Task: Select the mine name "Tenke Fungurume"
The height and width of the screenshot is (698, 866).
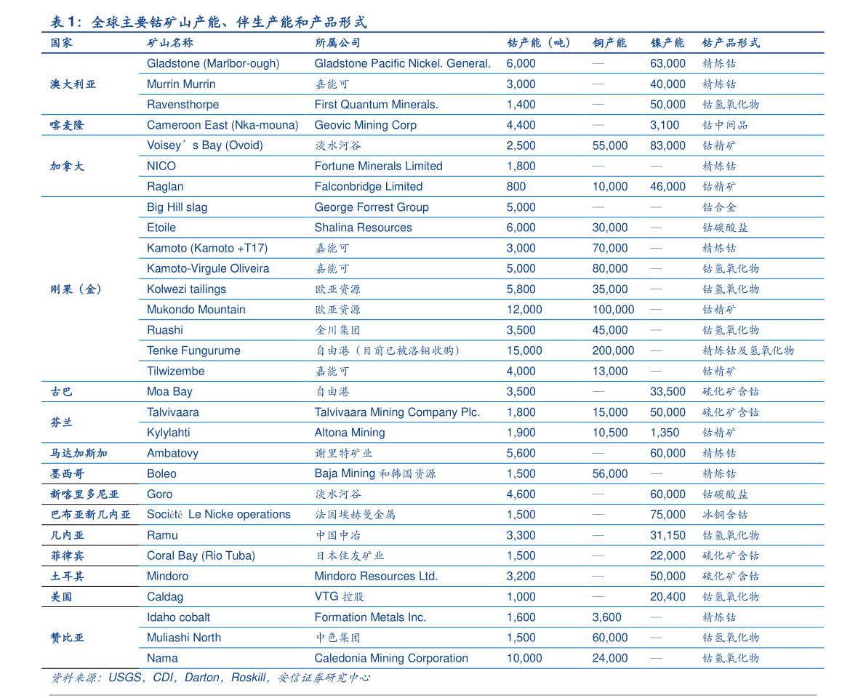Action: pyautogui.click(x=194, y=350)
